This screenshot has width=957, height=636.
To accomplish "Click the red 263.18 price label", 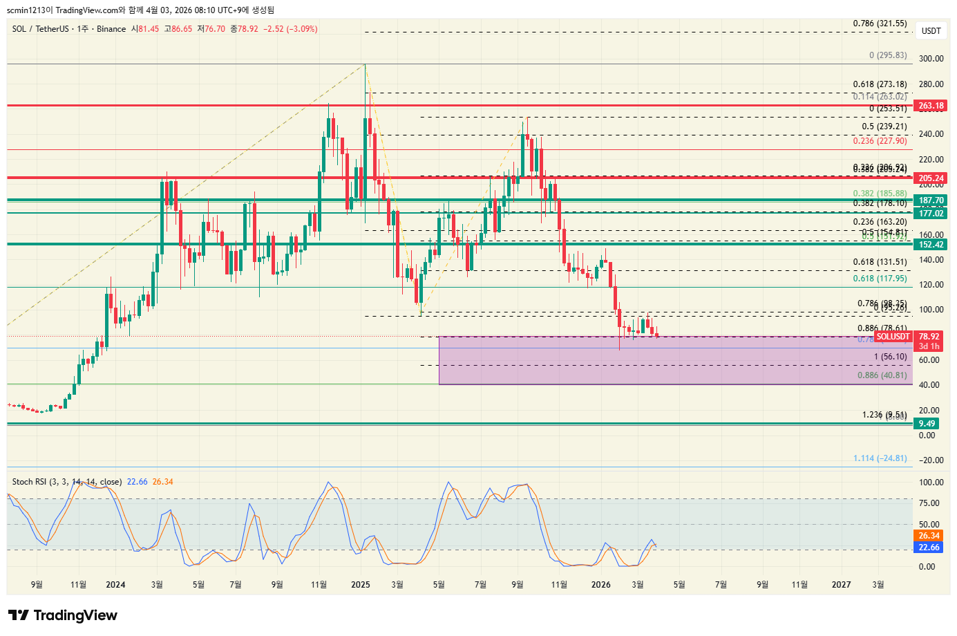I will click(x=931, y=106).
